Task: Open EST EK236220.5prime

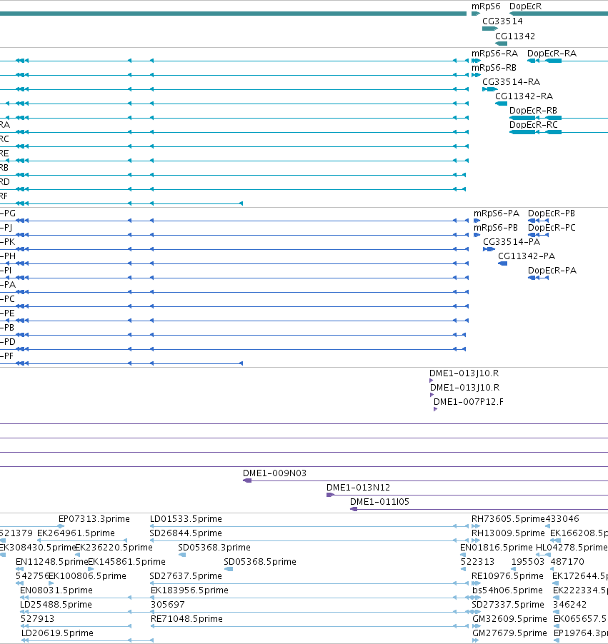Action: pyautogui.click(x=77, y=555)
